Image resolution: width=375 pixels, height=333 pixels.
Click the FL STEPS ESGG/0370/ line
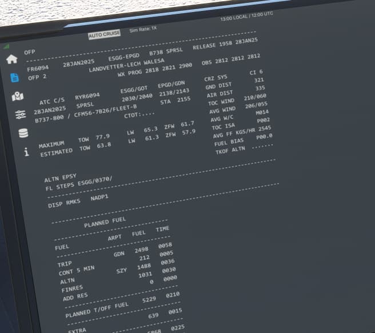click(x=79, y=184)
